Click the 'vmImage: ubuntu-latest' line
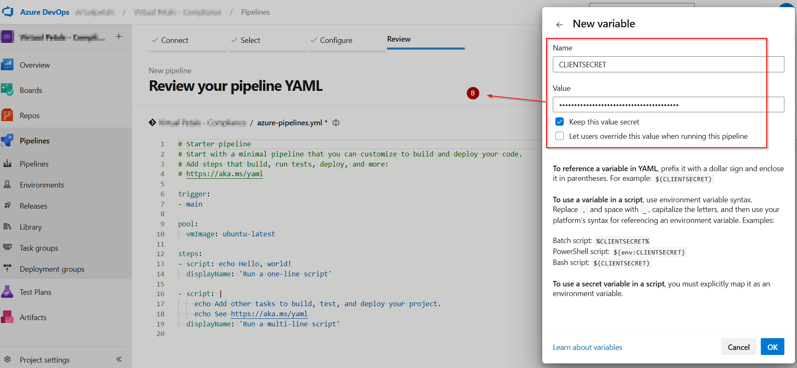The image size is (797, 368). [x=231, y=234]
